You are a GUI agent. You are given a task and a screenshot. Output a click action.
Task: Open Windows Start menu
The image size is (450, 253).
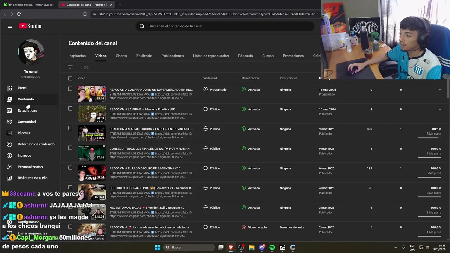click(157, 247)
